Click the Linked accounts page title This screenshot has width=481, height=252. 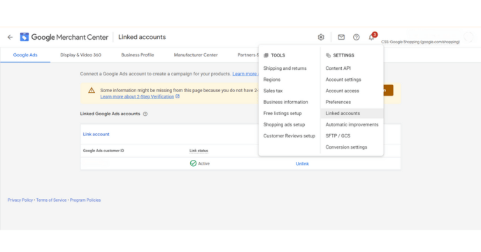[142, 37]
